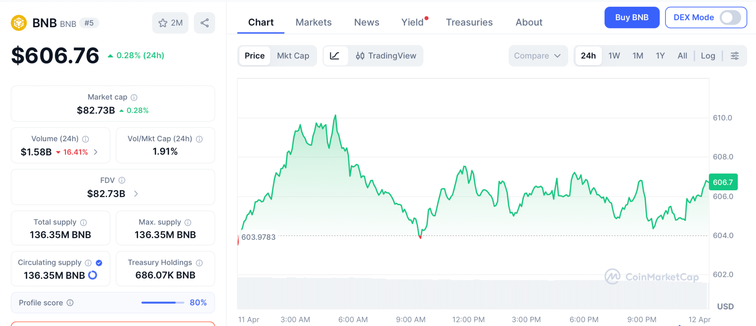
Task: Click the share icon button
Action: 205,23
